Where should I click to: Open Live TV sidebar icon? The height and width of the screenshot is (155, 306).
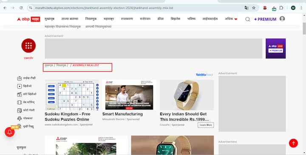[x=19, y=78]
